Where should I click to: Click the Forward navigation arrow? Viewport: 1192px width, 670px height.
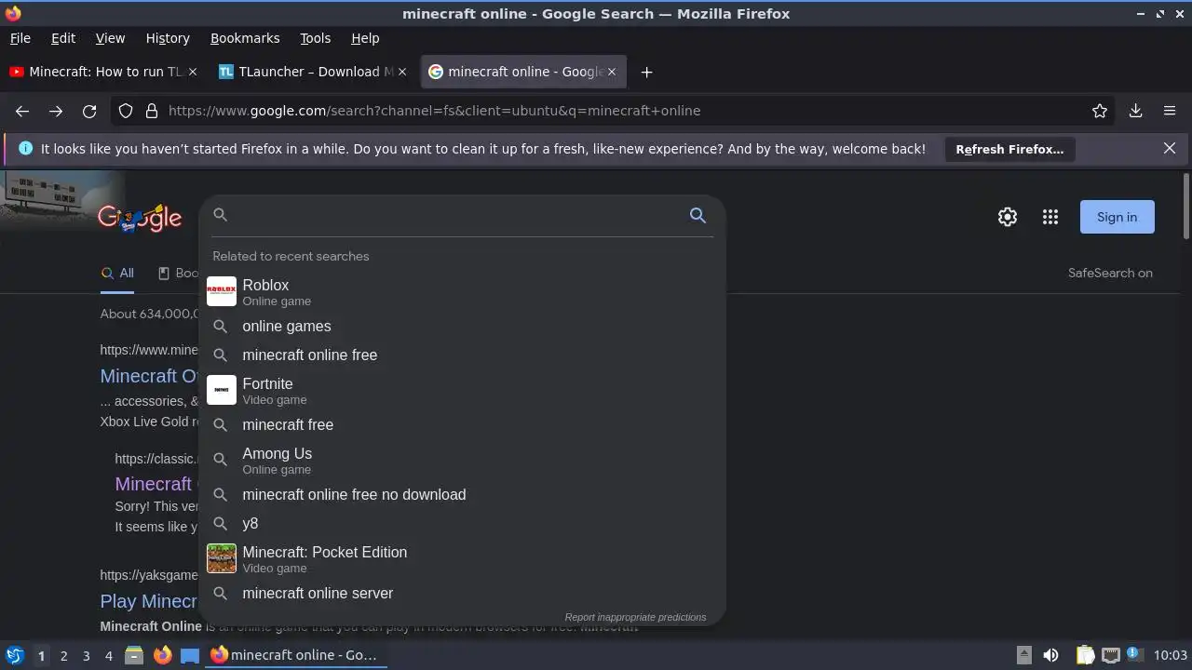pos(56,111)
